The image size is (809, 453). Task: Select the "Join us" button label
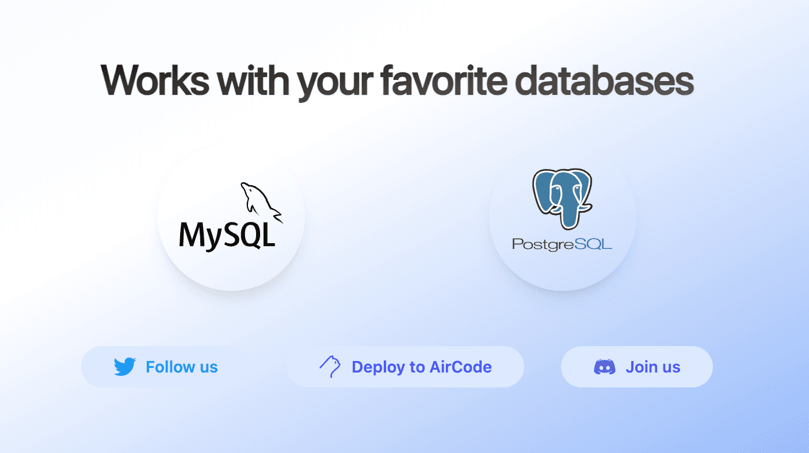pyautogui.click(x=652, y=367)
